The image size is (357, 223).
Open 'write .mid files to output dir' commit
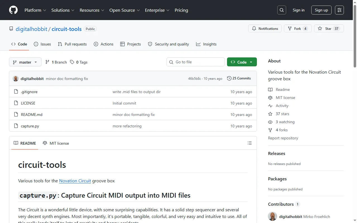tap(137, 92)
